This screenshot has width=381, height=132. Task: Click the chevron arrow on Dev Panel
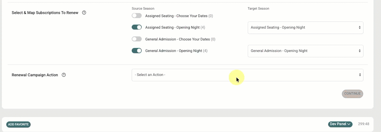tap(349, 124)
